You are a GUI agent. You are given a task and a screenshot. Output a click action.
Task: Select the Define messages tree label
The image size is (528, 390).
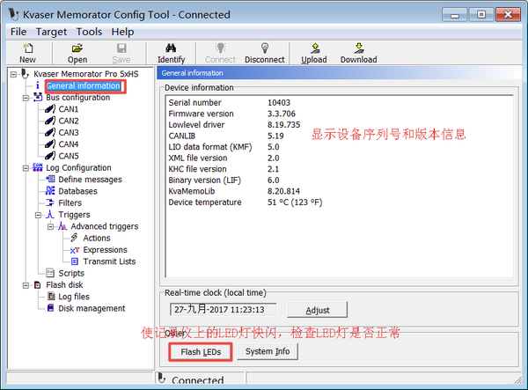91,180
